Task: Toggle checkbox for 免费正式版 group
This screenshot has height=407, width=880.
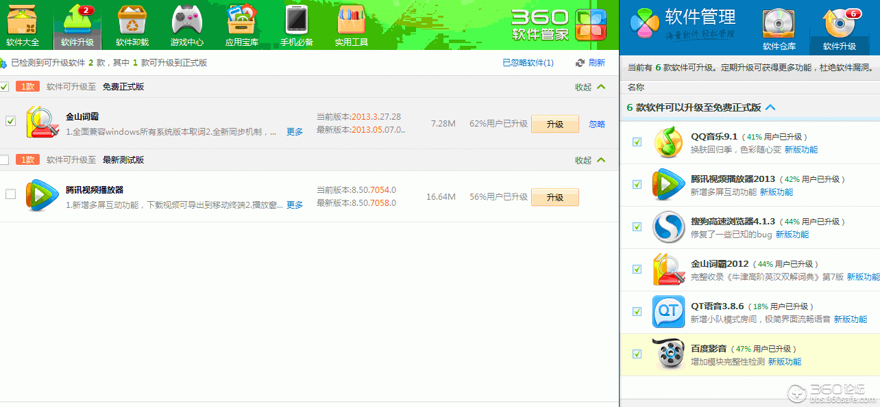Action: [4, 87]
